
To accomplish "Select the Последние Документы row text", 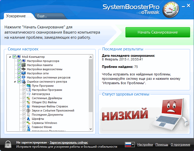I will (x=47, y=115).
